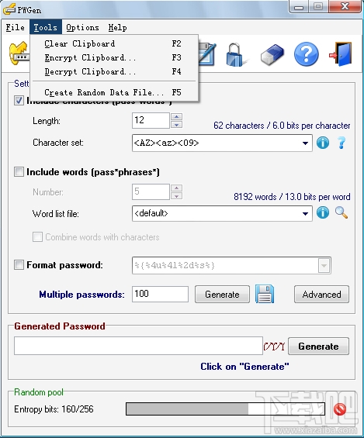This screenshot has width=364, height=438.
Task: Close the open Tools menu
Action: [46, 27]
